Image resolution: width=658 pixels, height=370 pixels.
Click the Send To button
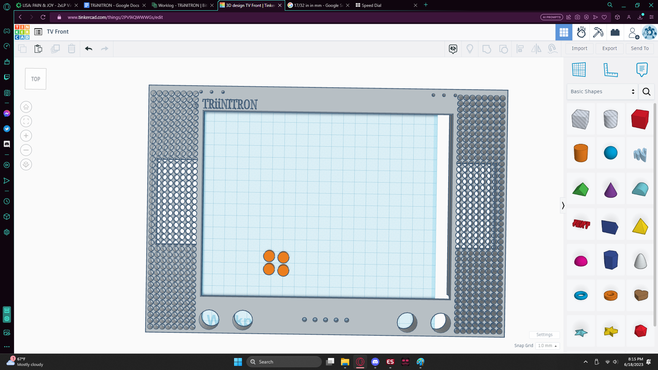(640, 48)
